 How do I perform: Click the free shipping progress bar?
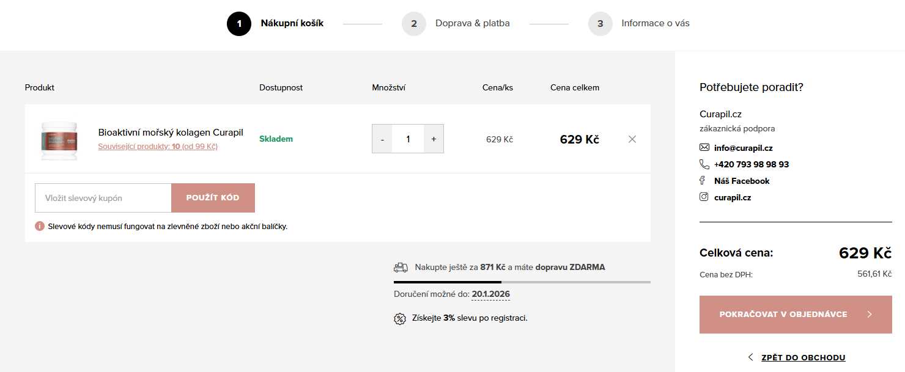[522, 282]
